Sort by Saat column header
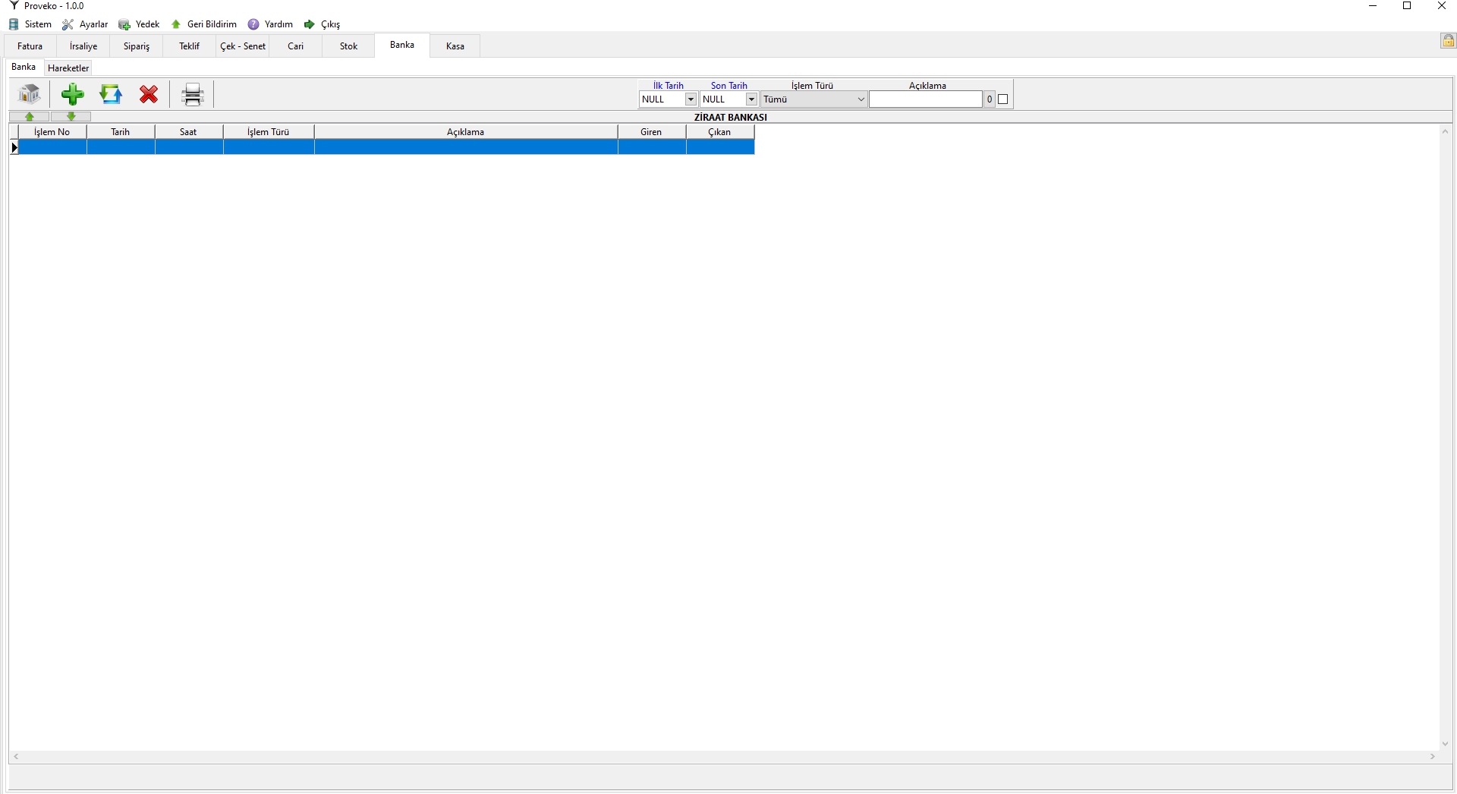 tap(189, 132)
